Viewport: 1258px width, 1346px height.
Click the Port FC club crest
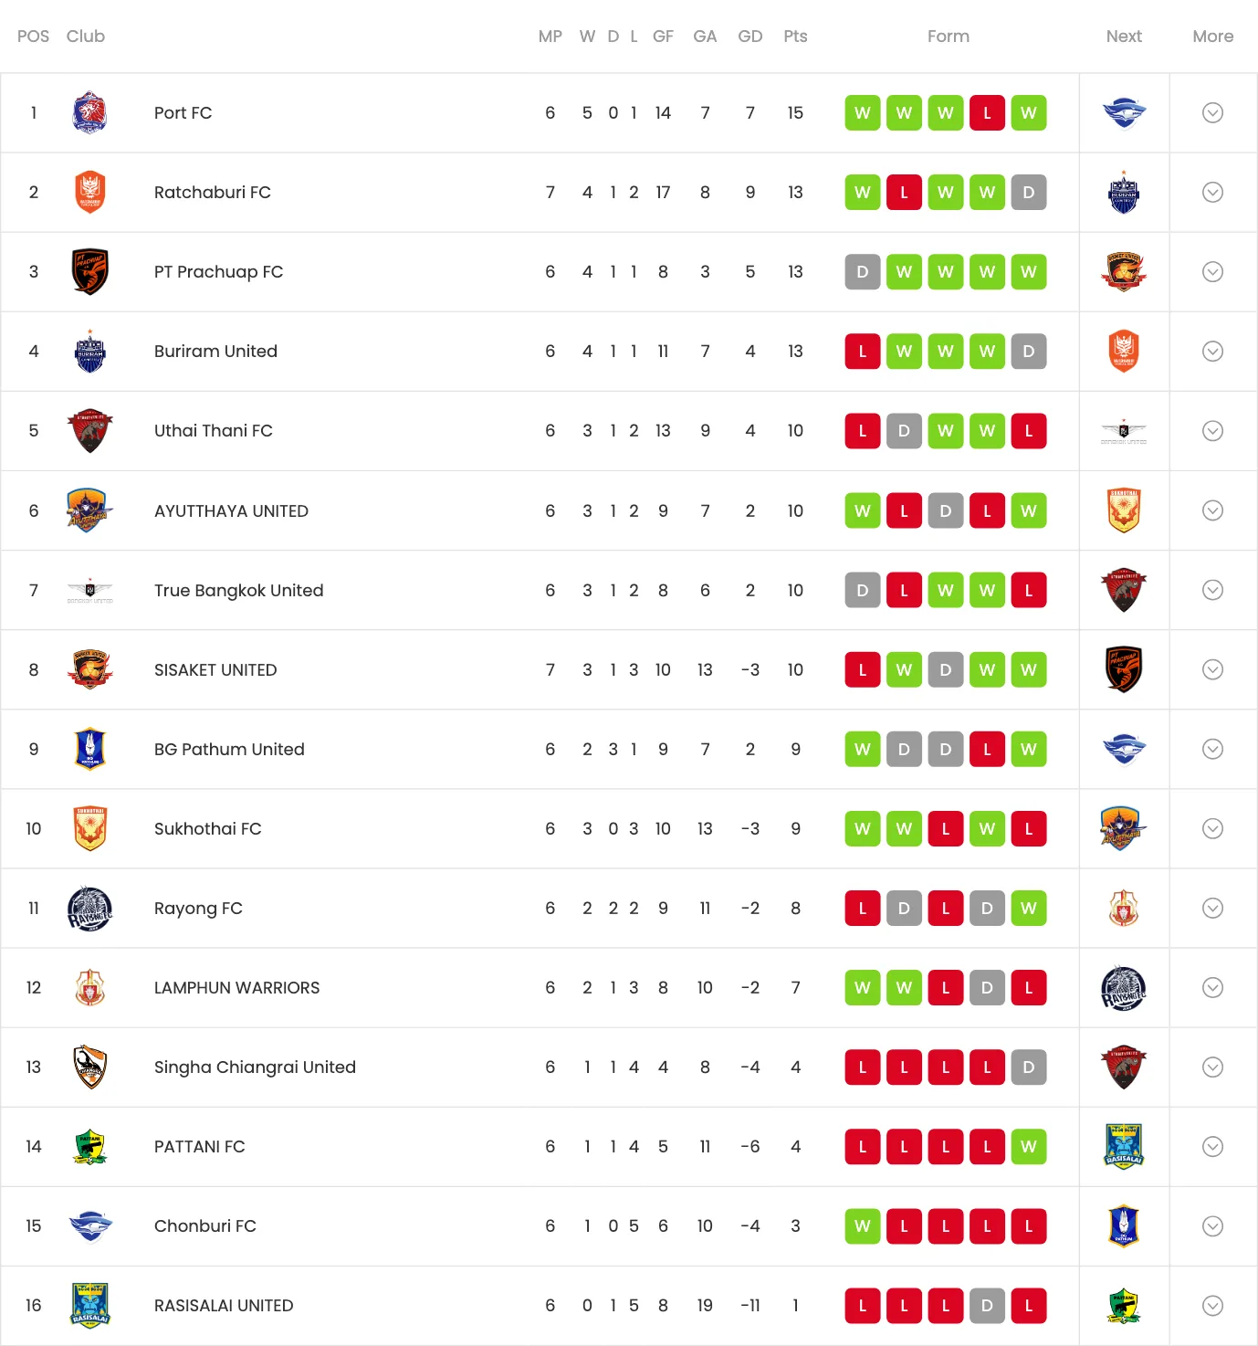coord(89,112)
